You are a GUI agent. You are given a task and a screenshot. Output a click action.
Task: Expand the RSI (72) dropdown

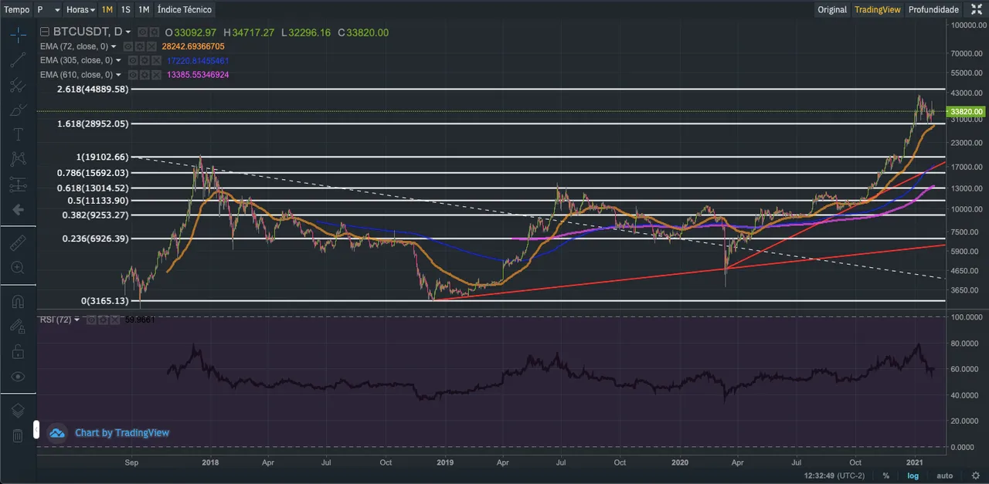pyautogui.click(x=77, y=320)
